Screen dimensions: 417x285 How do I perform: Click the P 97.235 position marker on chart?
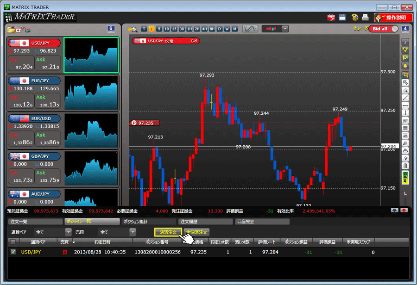[145, 123]
